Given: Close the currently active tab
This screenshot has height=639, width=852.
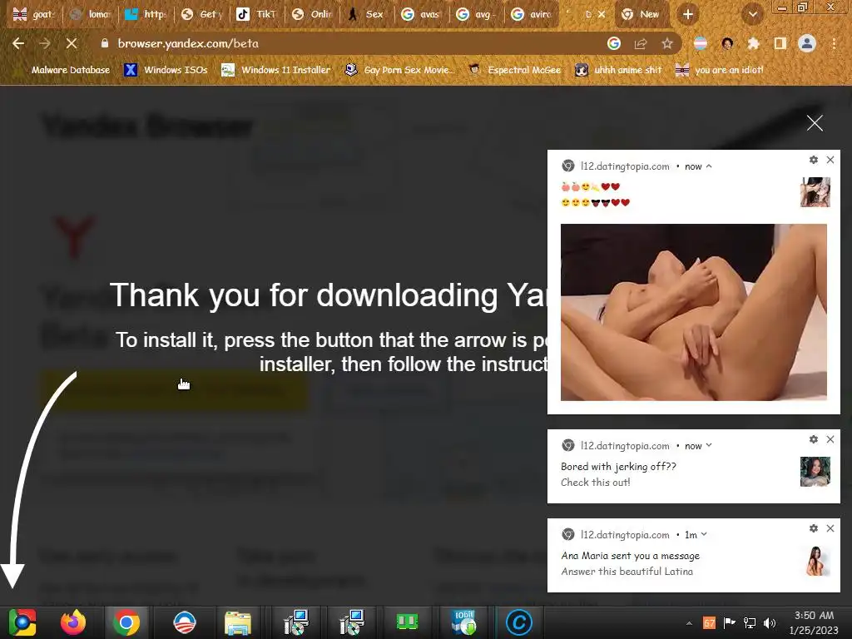Looking at the screenshot, I should click(602, 15).
